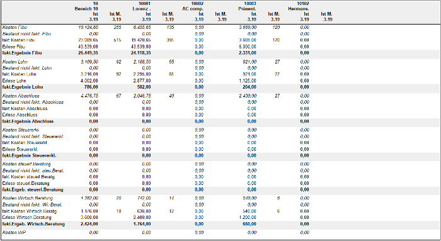
Task: Select the 'fakt.Kosten steuerl.Beratg.' row label
Action: pyautogui.click(x=29, y=177)
